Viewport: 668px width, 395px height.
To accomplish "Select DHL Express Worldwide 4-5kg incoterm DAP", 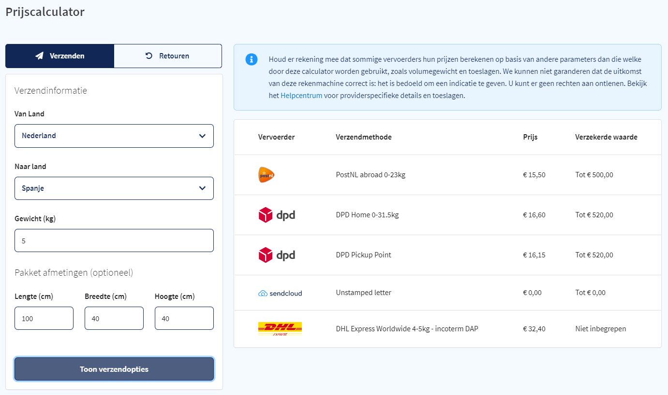I will point(407,329).
